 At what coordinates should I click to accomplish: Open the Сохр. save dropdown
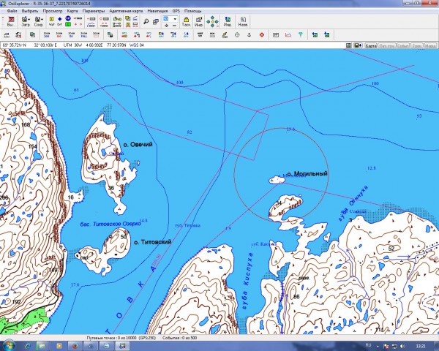click(39, 21)
